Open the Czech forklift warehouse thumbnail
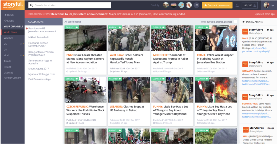 tap(86, 90)
